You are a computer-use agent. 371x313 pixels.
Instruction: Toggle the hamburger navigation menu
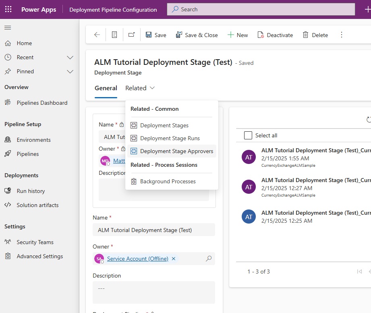tap(8, 27)
